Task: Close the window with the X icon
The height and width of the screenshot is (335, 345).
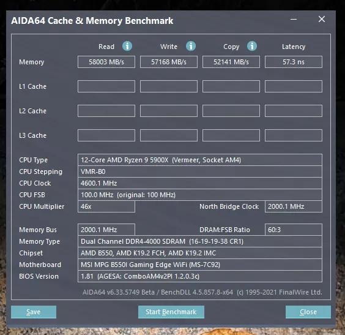Action: point(322,19)
